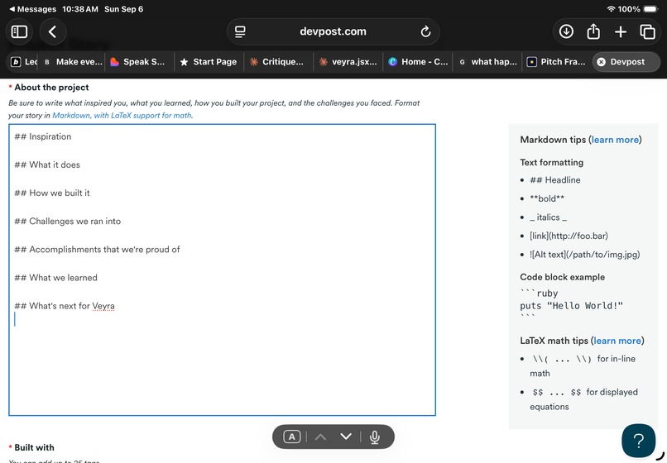
Task: Open the help question mark button
Action: click(639, 441)
